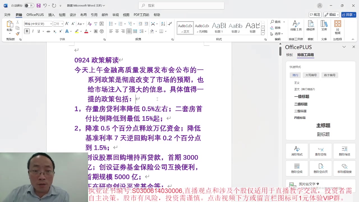Toggle Bold formatting button
Image resolution: width=359 pixels, height=202 pixels.
coord(27,31)
